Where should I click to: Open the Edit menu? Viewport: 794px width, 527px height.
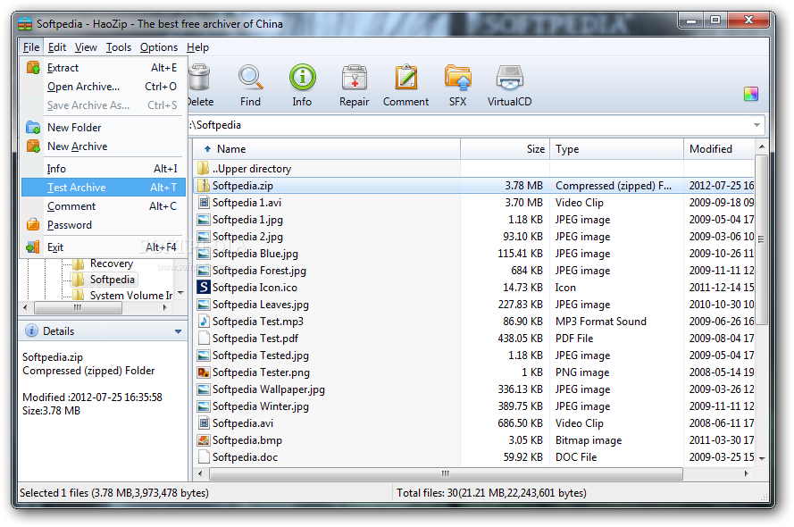(57, 47)
